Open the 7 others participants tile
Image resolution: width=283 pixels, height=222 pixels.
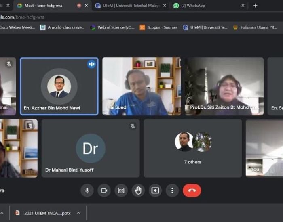(x=192, y=148)
